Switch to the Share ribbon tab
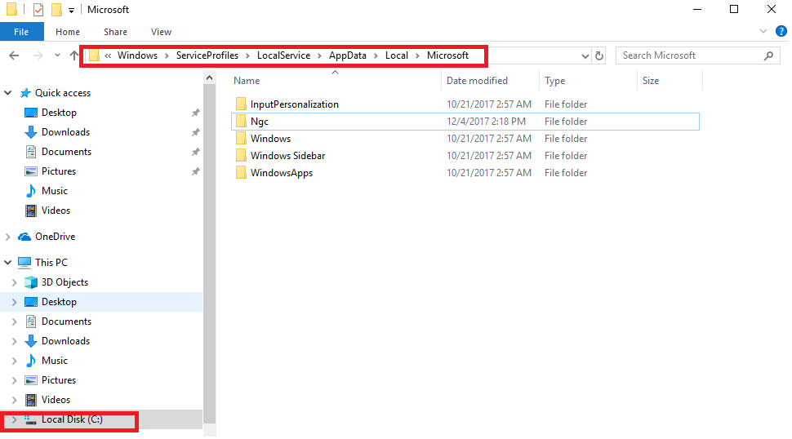Screen dimensions: 792x439 (x=115, y=32)
